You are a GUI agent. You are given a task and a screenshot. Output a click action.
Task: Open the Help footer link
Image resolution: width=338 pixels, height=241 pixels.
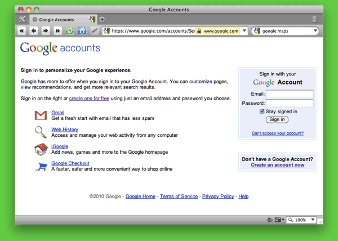point(243,197)
